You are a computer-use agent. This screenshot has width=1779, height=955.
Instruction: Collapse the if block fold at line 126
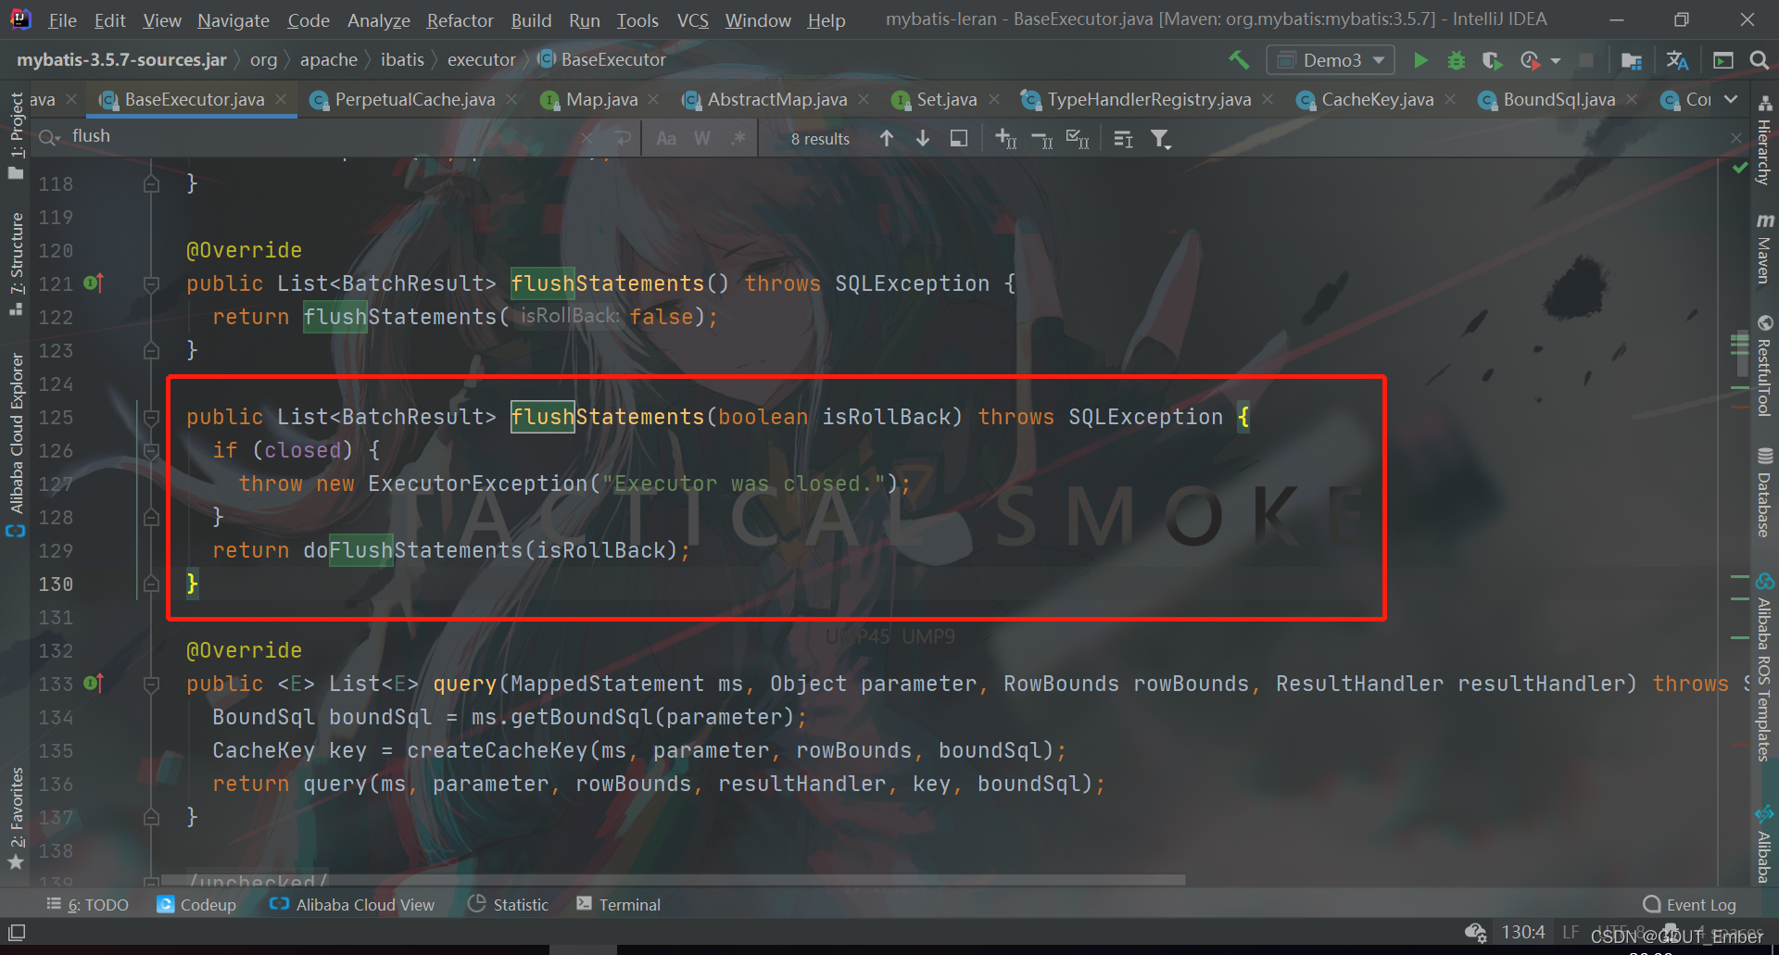click(151, 450)
